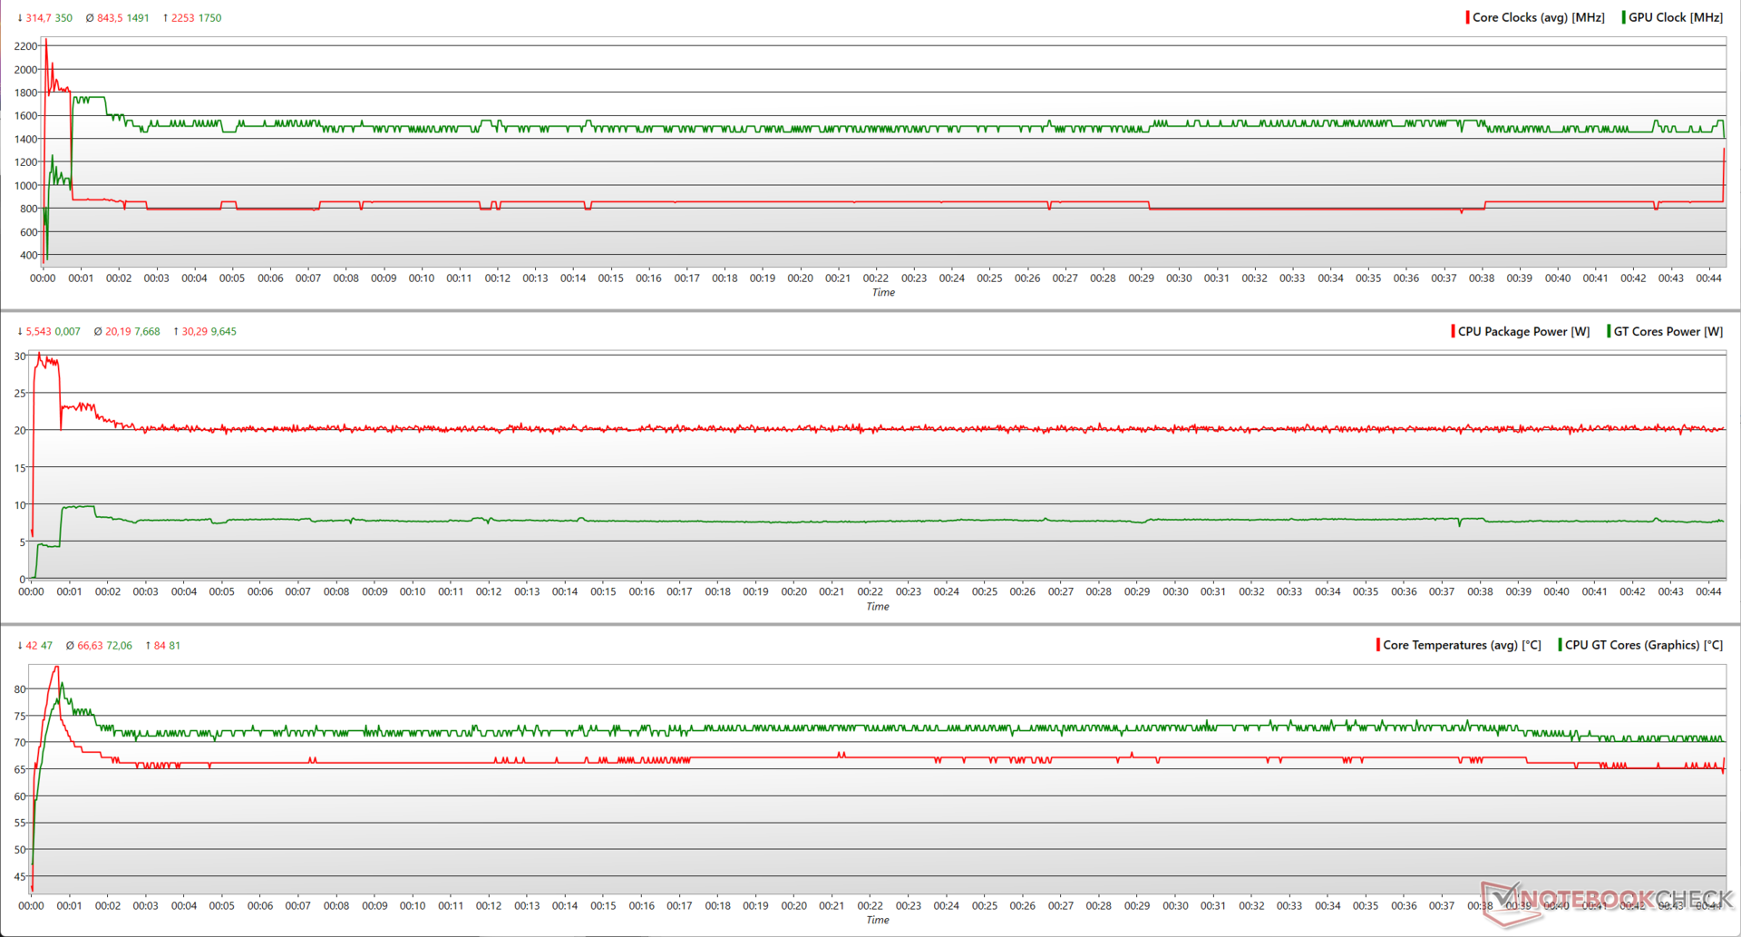This screenshot has width=1741, height=937.
Task: Click the green GPU Clock legend swatch
Action: 1623,17
